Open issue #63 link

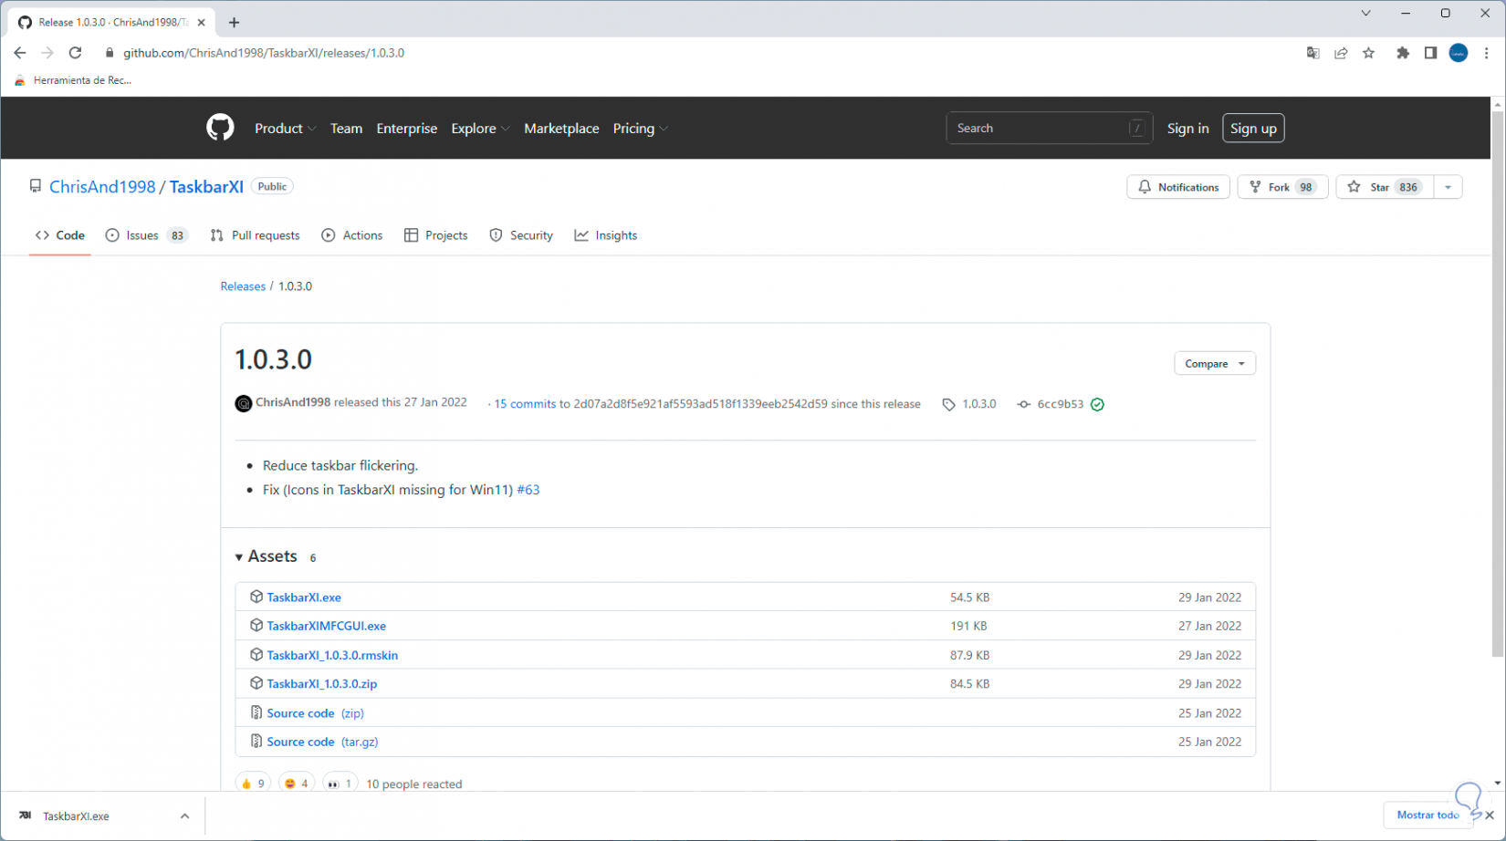coord(528,490)
